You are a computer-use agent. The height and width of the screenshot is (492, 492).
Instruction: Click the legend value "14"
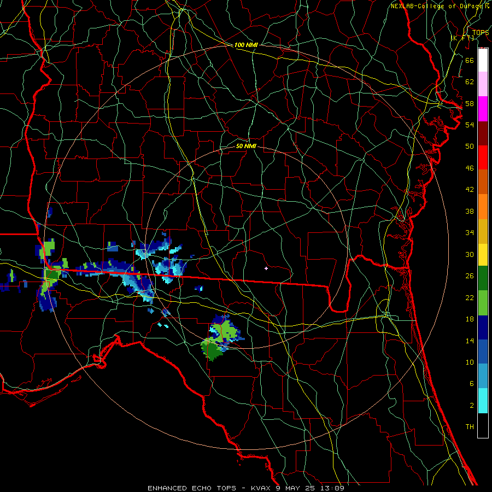point(470,341)
